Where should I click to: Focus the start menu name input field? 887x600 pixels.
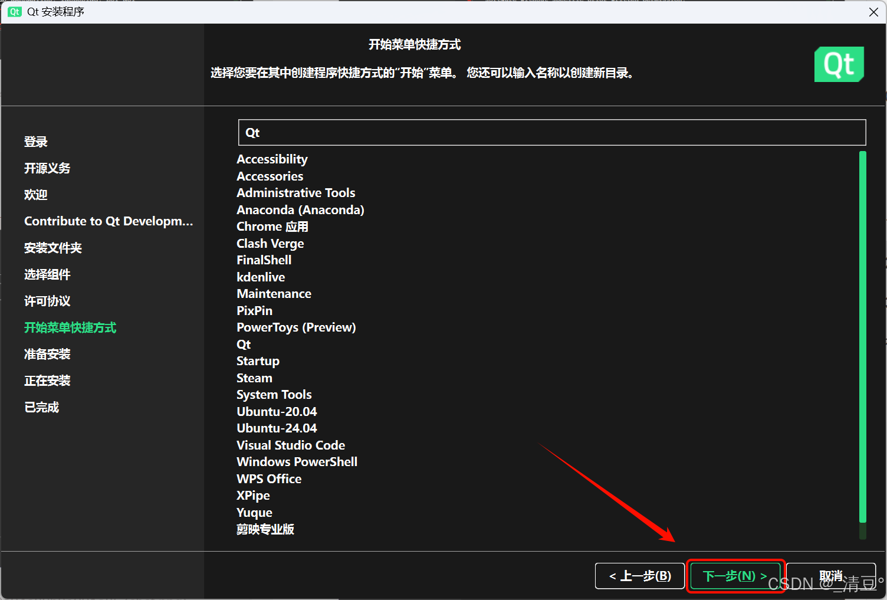[552, 133]
